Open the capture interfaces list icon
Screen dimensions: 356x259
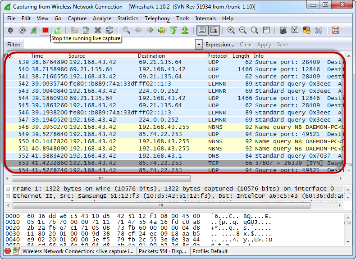pos(10,30)
